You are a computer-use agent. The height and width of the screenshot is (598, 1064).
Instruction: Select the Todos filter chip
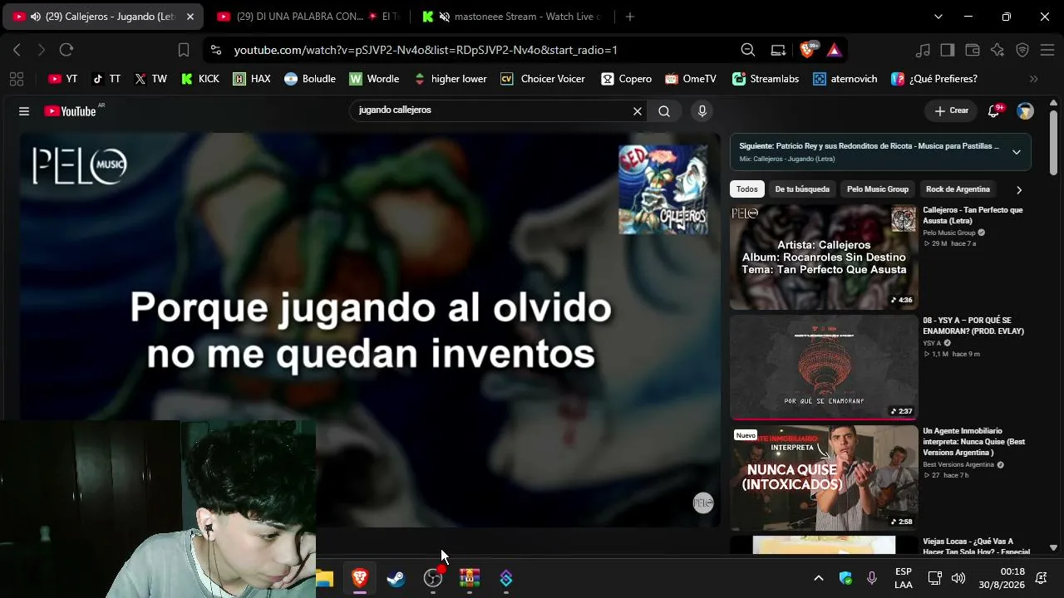click(747, 189)
